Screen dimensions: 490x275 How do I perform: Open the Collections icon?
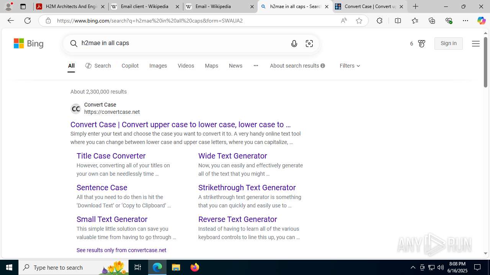click(432, 21)
